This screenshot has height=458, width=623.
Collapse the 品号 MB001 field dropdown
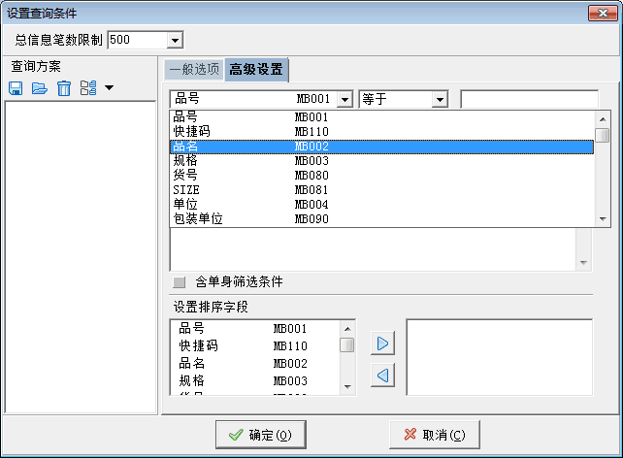coord(344,99)
